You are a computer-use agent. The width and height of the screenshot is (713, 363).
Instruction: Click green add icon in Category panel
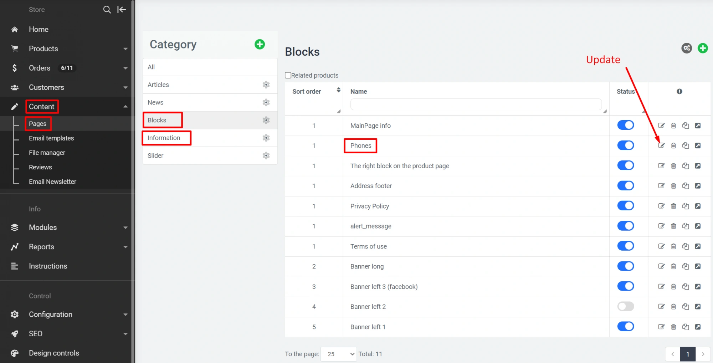(260, 44)
